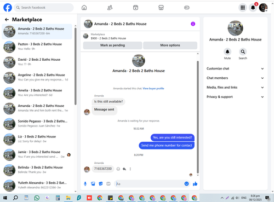Open Windows Start menu
The width and height of the screenshot is (274, 202).
(x=5, y=198)
